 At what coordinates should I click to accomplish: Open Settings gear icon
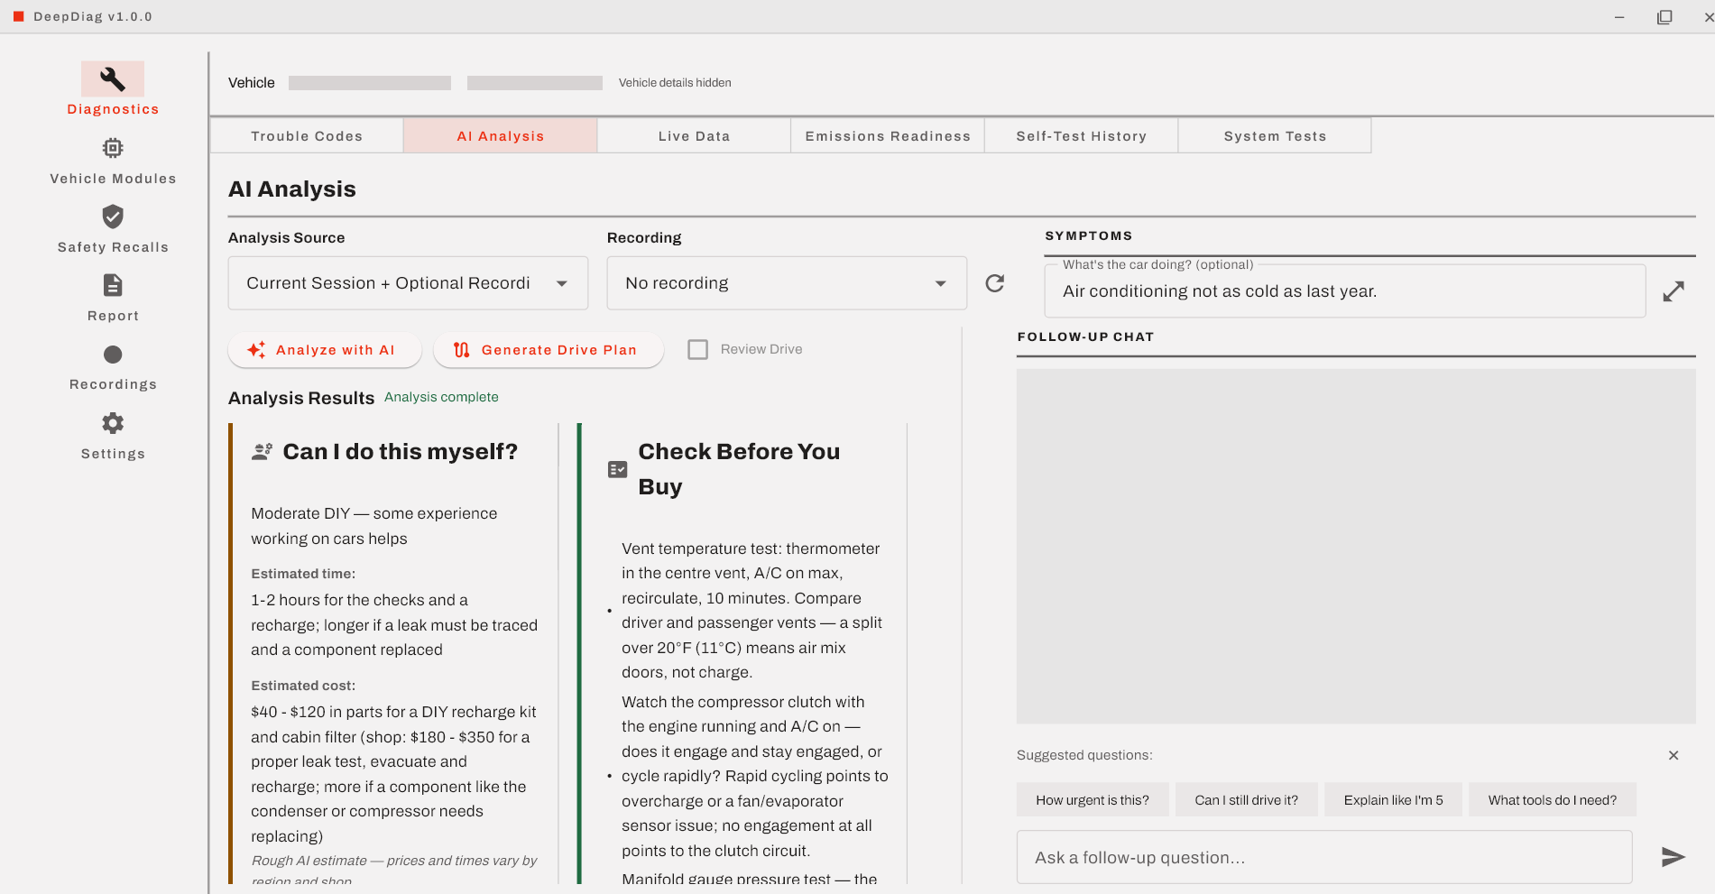(x=113, y=423)
